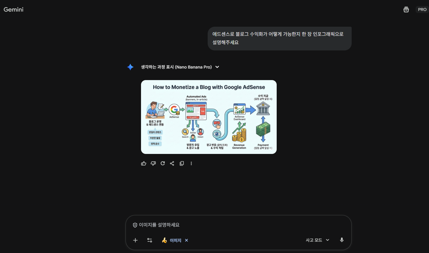
Task: Click the plus icon to add files
Action: 135,240
